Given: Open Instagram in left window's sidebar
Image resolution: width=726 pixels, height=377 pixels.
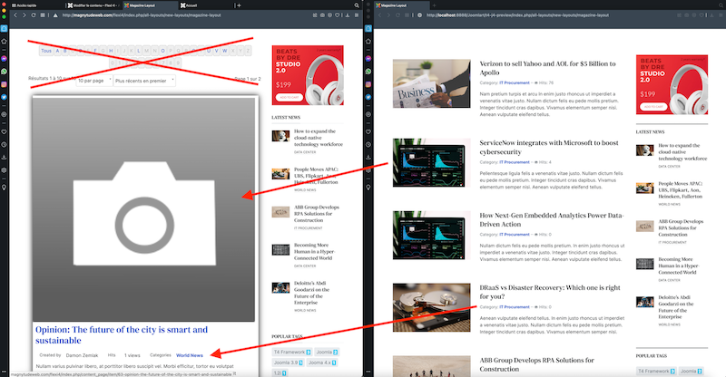Looking at the screenshot, I should pos(5,84).
